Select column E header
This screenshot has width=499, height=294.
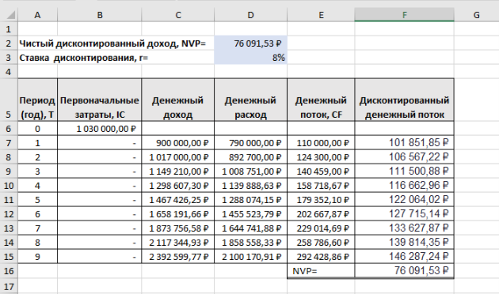click(321, 15)
